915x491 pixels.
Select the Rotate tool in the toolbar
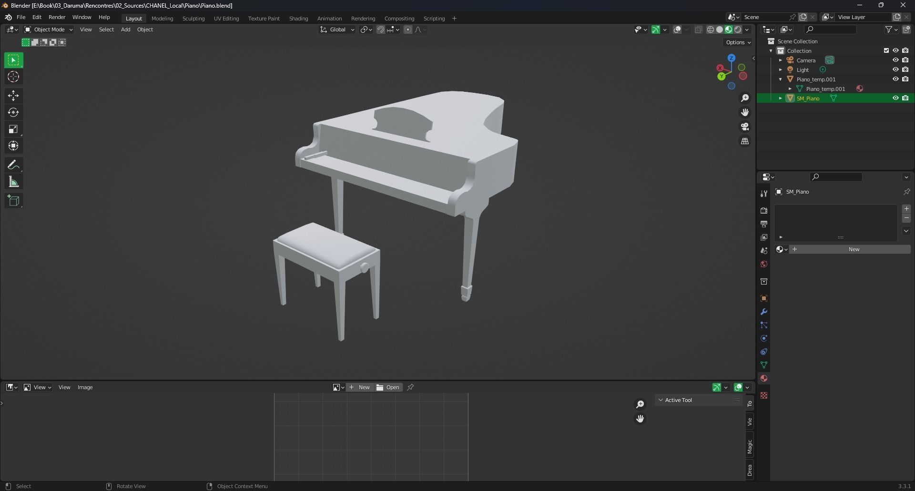(x=13, y=112)
